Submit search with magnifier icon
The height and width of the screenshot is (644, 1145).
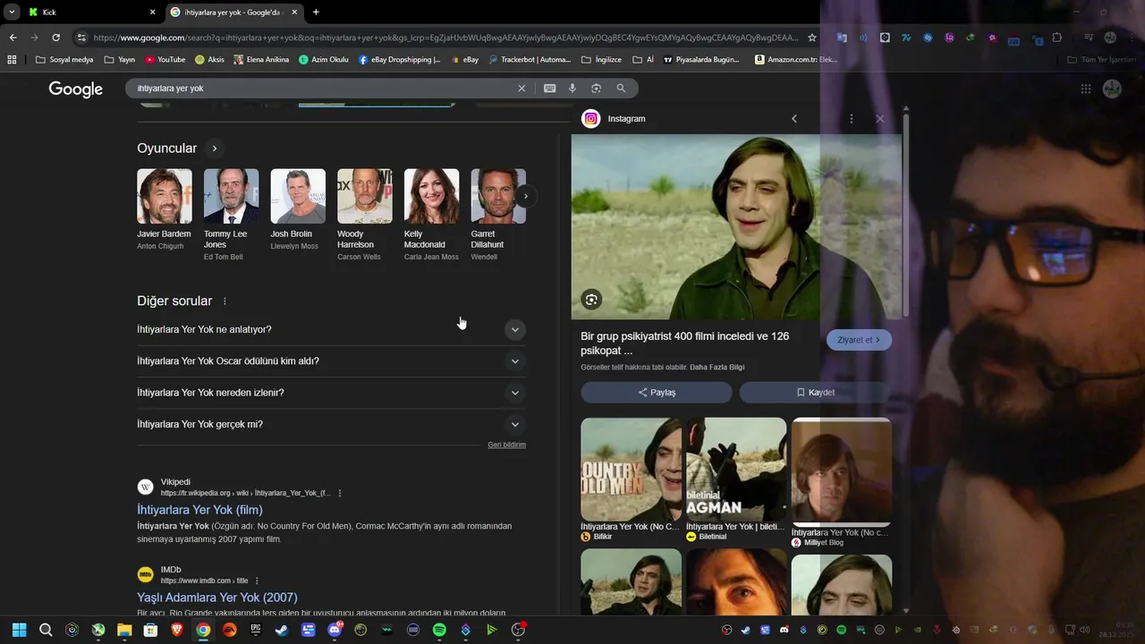[x=621, y=89]
